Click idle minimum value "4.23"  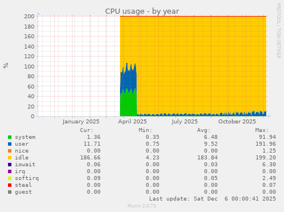pos(153,158)
